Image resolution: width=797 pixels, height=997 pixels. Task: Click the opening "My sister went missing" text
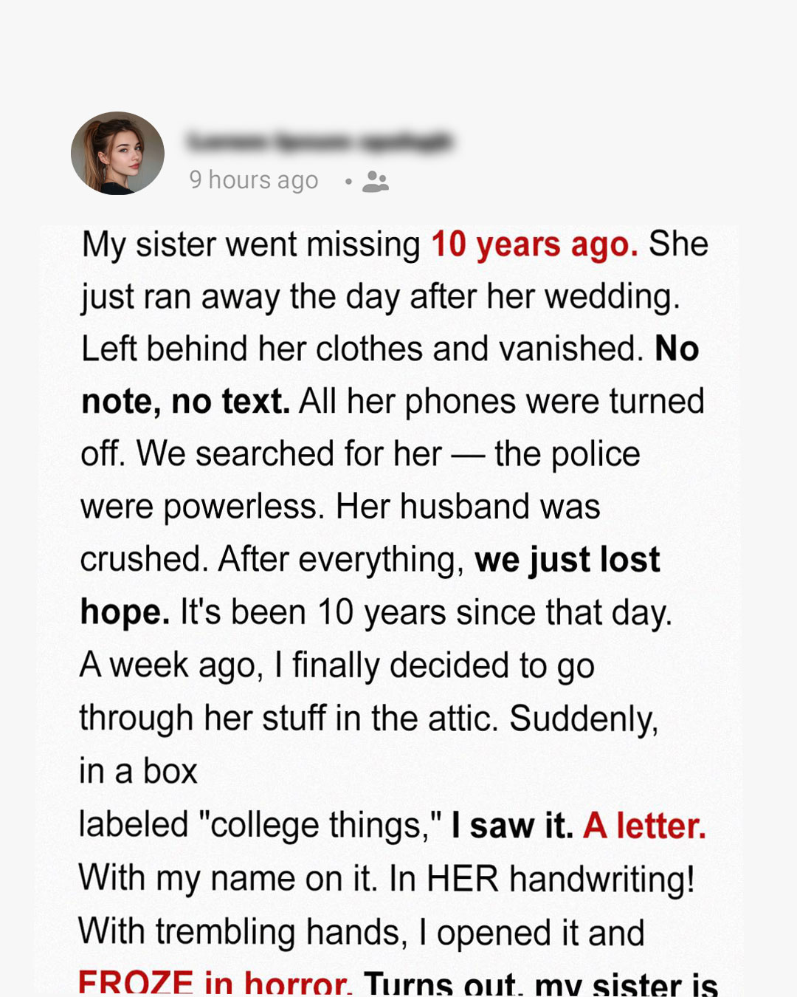click(x=251, y=245)
